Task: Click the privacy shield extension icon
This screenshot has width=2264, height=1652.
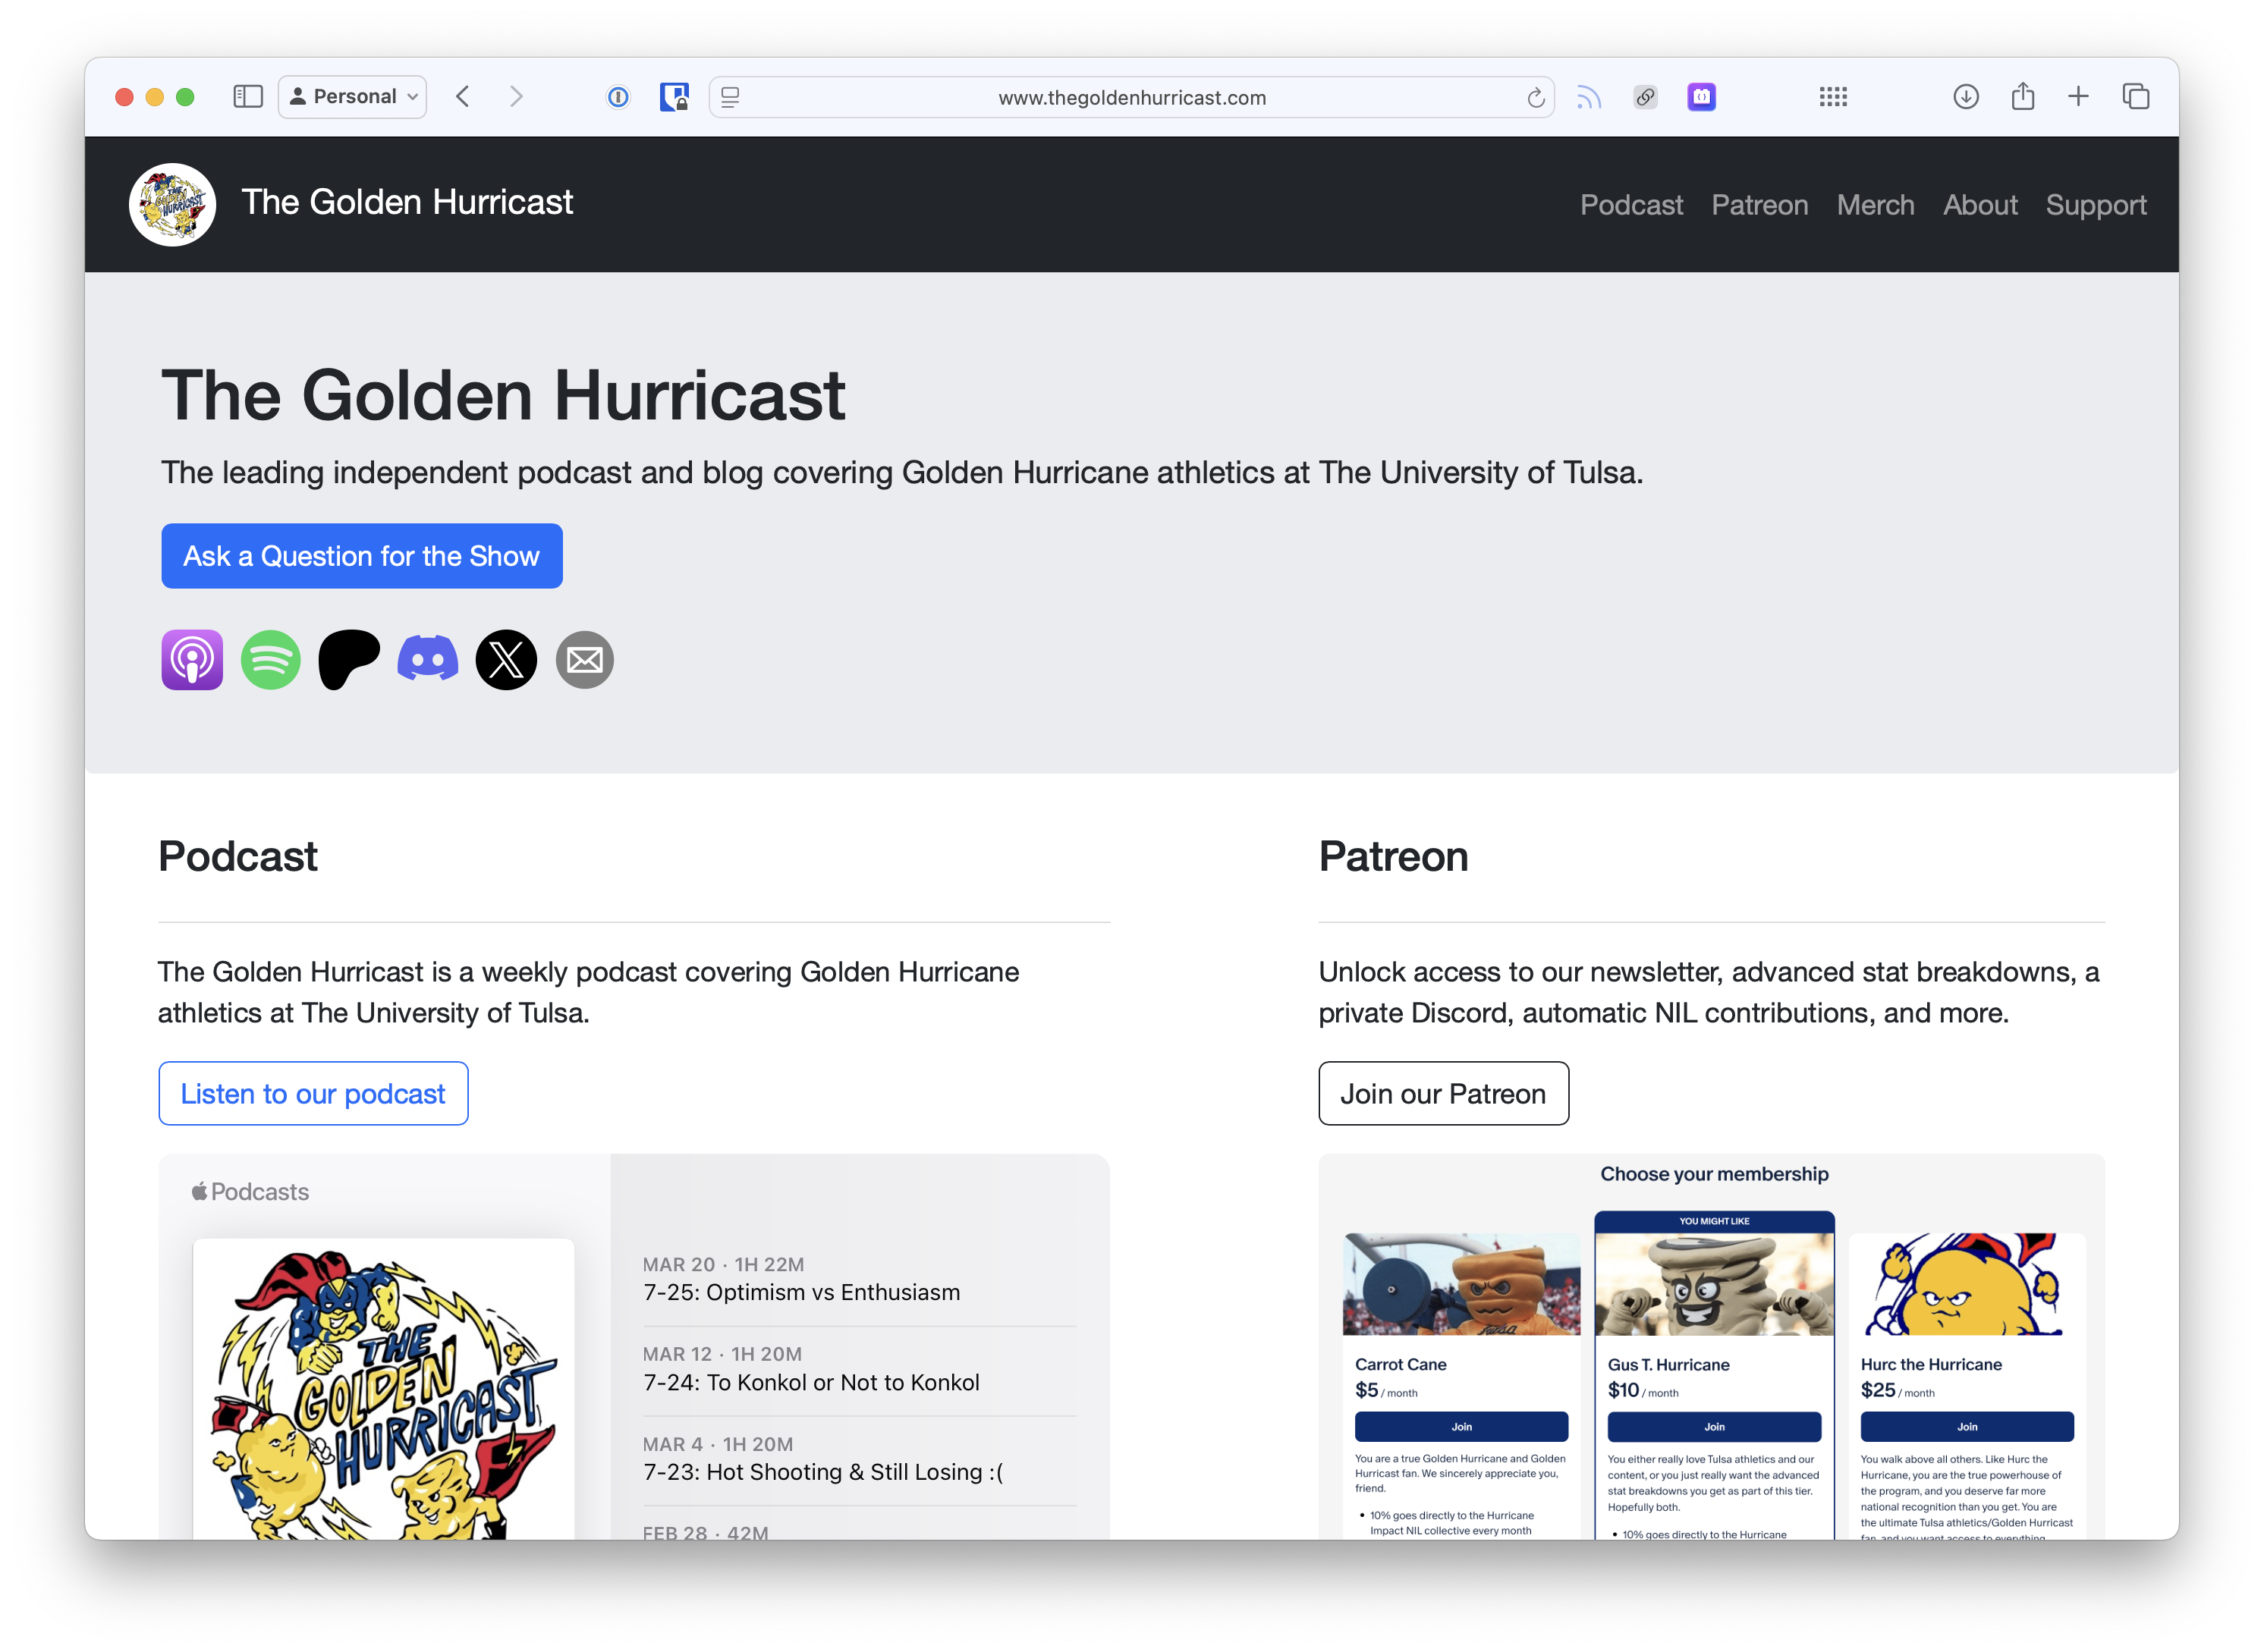Action: [674, 97]
